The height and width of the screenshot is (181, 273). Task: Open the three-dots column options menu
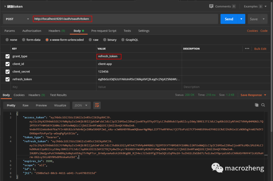pyautogui.click(x=247, y=49)
